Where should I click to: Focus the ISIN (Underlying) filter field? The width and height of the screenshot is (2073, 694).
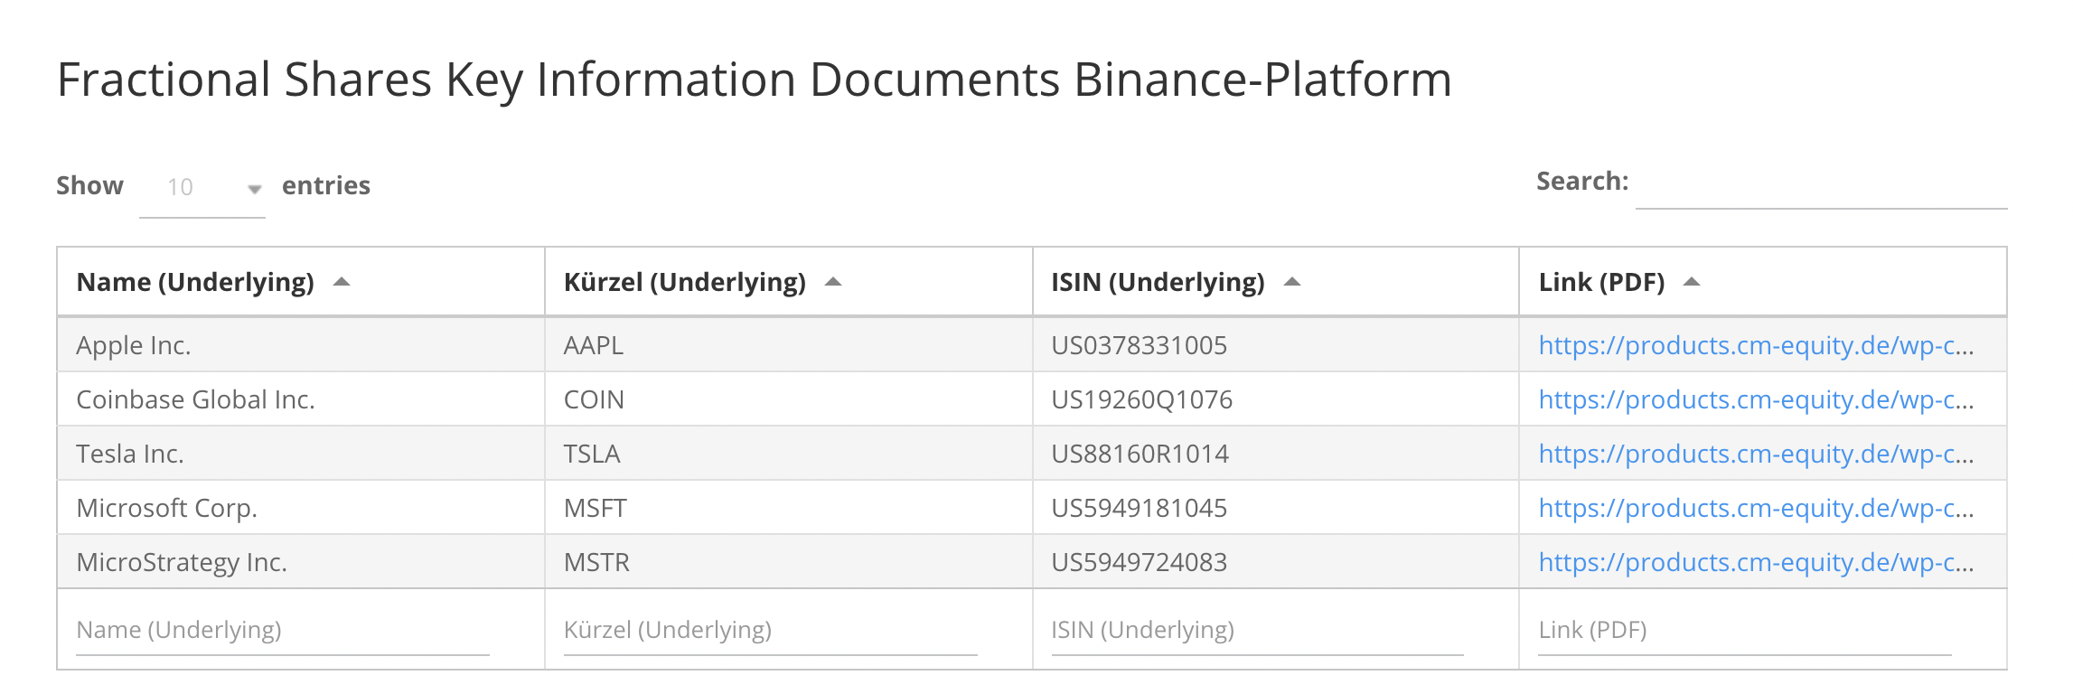pos(1256,630)
